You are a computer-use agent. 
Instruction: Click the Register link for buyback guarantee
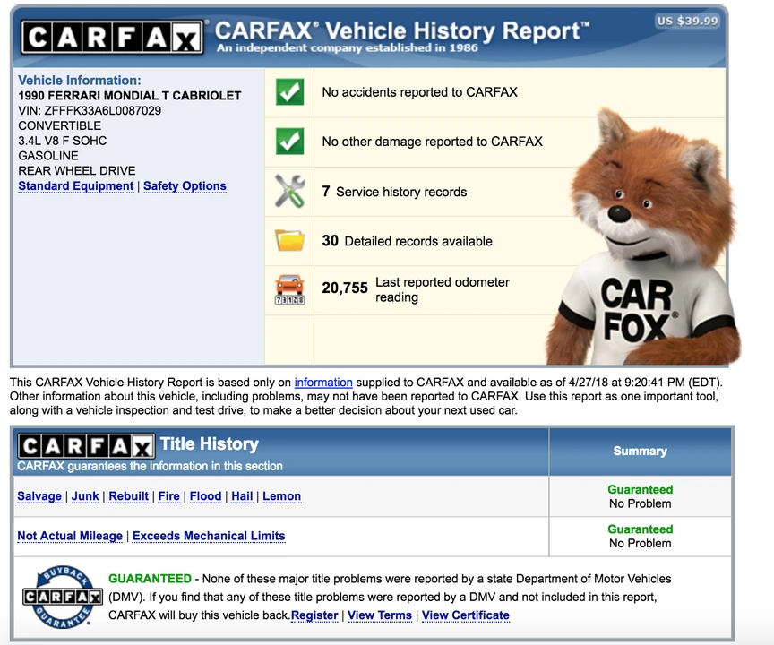tap(314, 615)
